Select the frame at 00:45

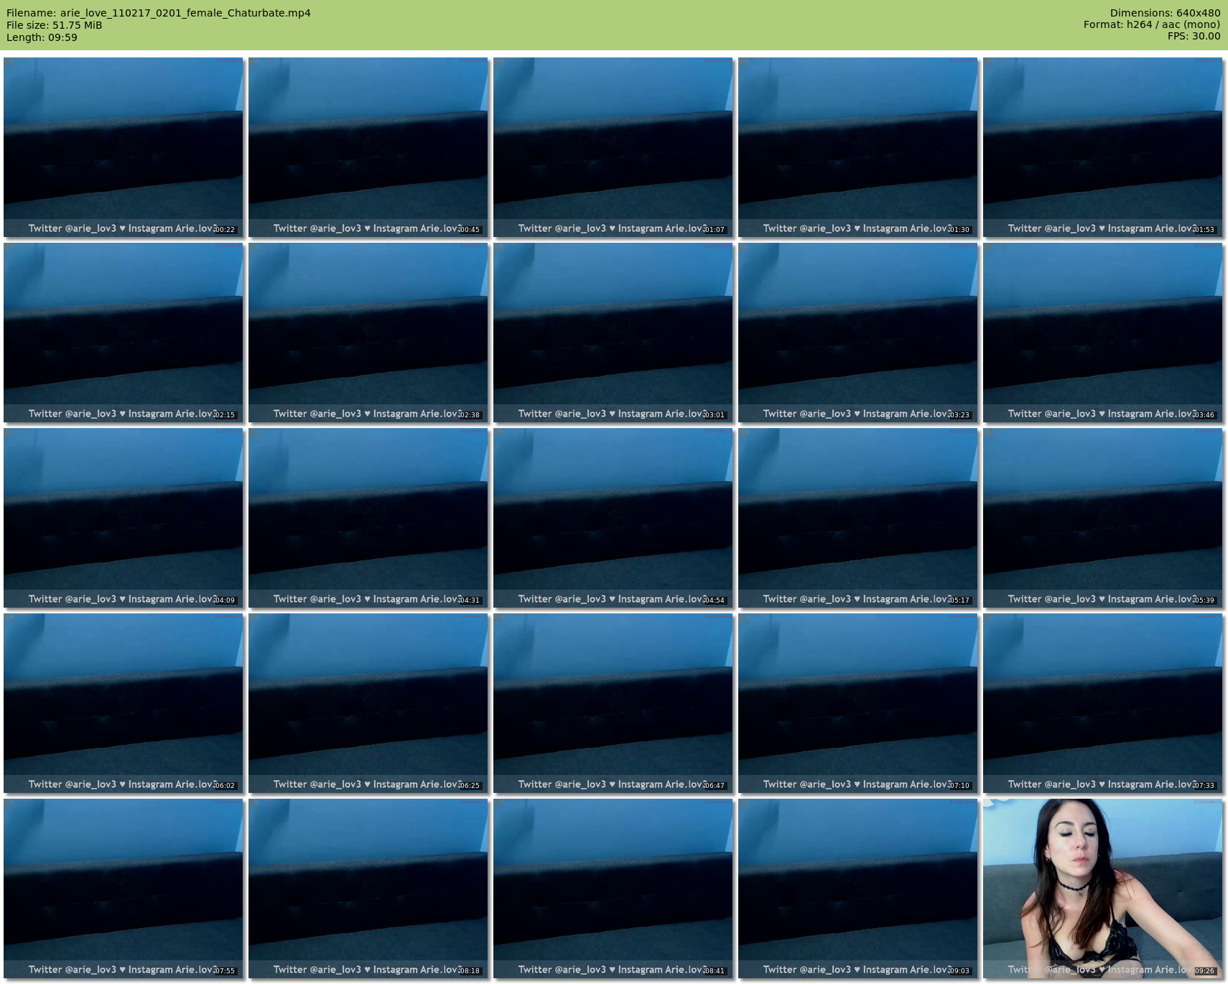(x=368, y=147)
